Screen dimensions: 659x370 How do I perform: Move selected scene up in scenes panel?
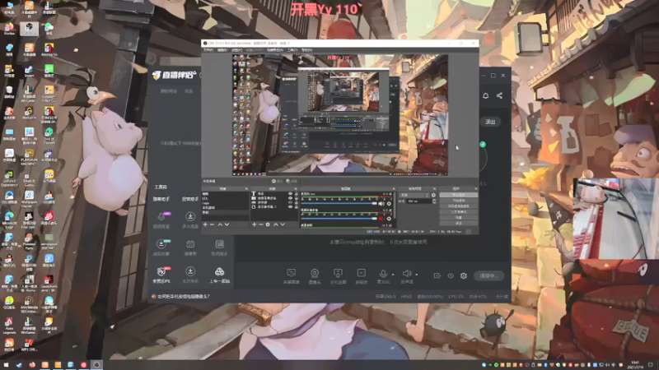pos(220,224)
